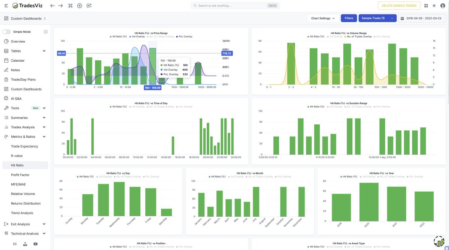Click the Custom Dashboards header grid icon
Screen dimensions: 449x250
pyautogui.click(x=6, y=18)
